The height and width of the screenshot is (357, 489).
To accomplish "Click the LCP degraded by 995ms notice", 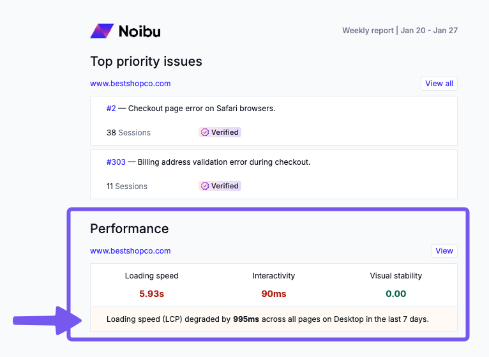I will pyautogui.click(x=267, y=319).
